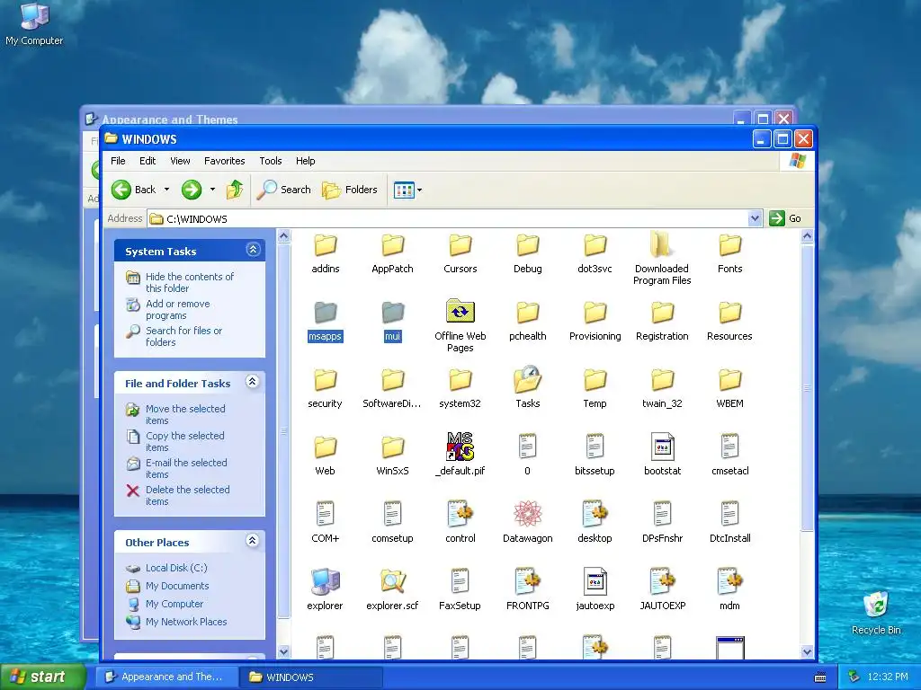The image size is (921, 690).
Task: Expand the Address bar dropdown
Action: [756, 218]
